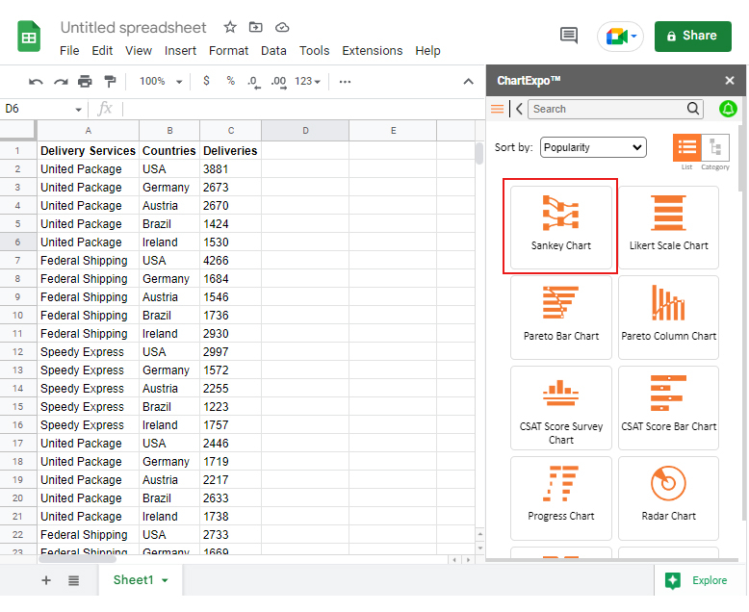Rename the Untitled spreadsheet title
The image size is (749, 612).
[133, 28]
